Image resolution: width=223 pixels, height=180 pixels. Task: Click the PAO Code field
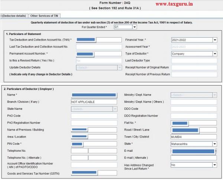94,116
